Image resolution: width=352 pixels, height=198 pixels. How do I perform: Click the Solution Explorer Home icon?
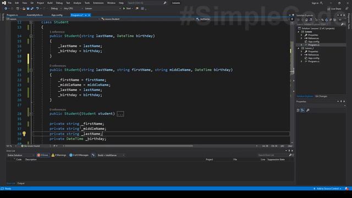(x=306, y=20)
